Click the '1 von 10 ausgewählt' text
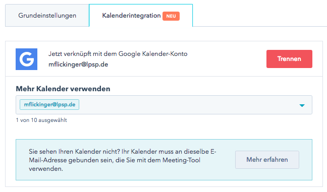The image size is (327, 192). tap(41, 120)
